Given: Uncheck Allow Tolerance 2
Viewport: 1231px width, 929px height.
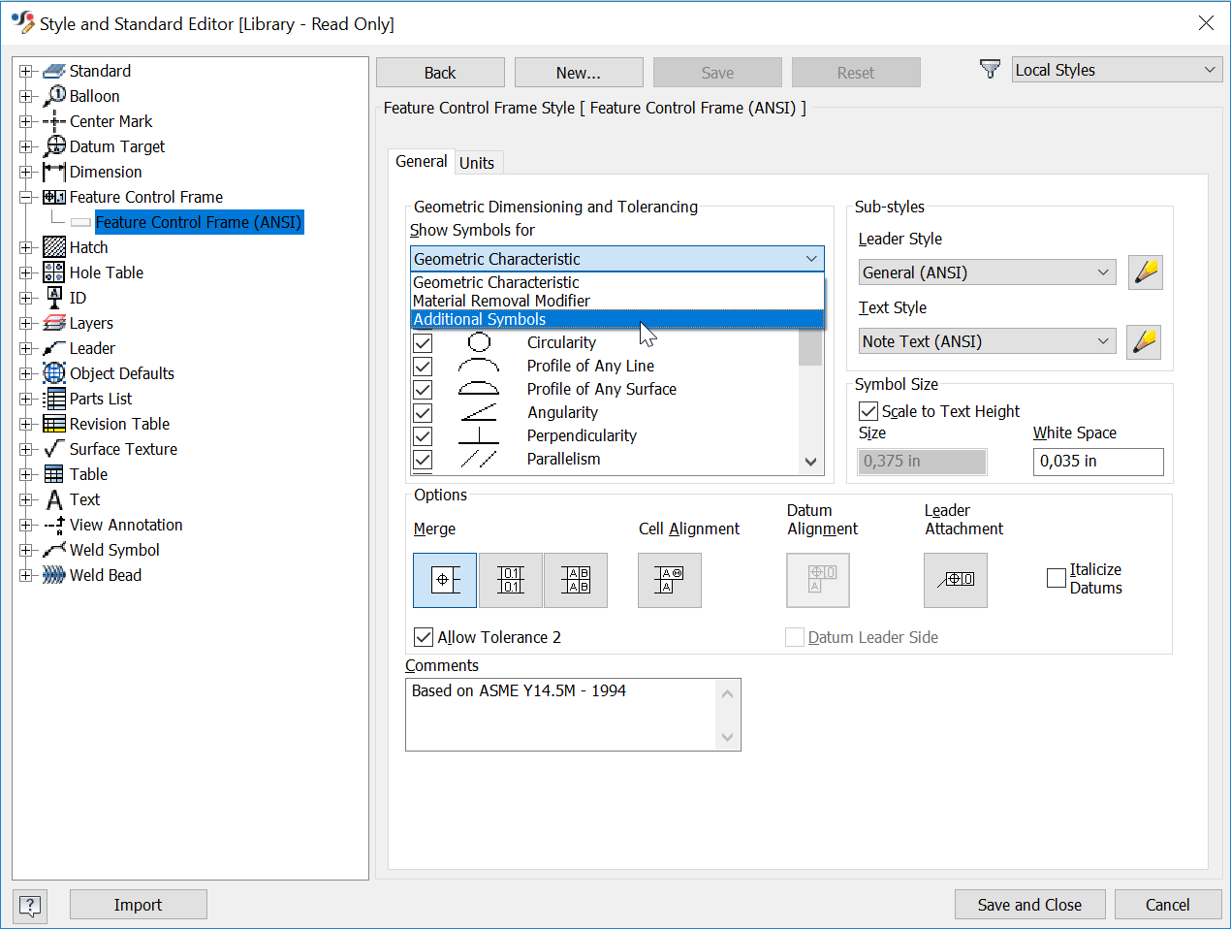Looking at the screenshot, I should click(424, 637).
